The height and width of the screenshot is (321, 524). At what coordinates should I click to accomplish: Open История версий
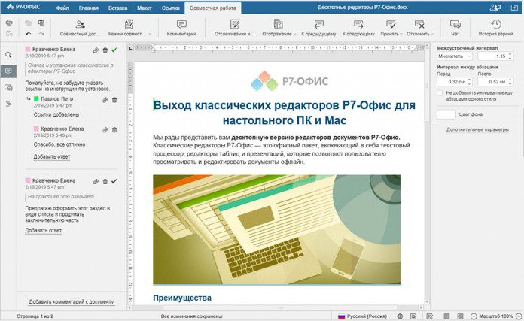point(495,28)
